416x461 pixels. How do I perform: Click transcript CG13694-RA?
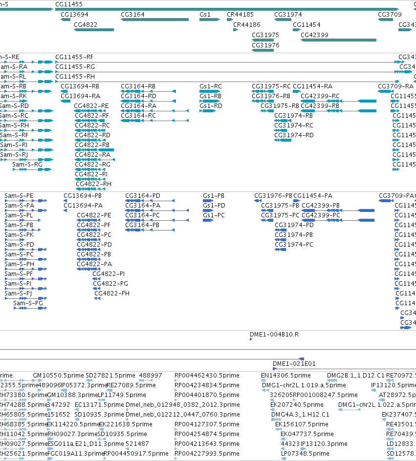80,96
